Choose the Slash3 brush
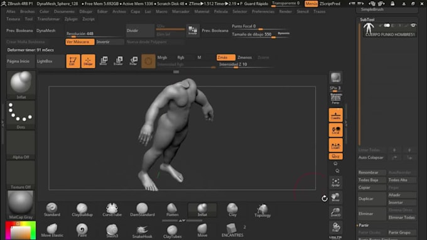Viewport: 427px width, 240px height. coord(112,231)
